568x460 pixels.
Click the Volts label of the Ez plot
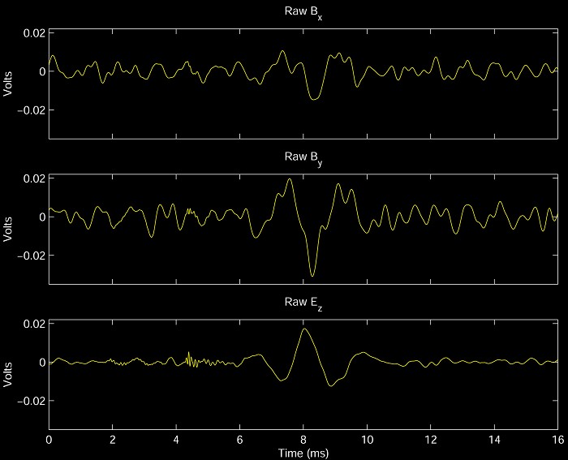8,374
